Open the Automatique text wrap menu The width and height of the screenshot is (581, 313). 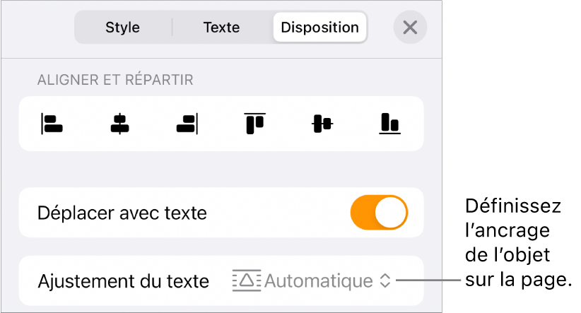[318, 280]
